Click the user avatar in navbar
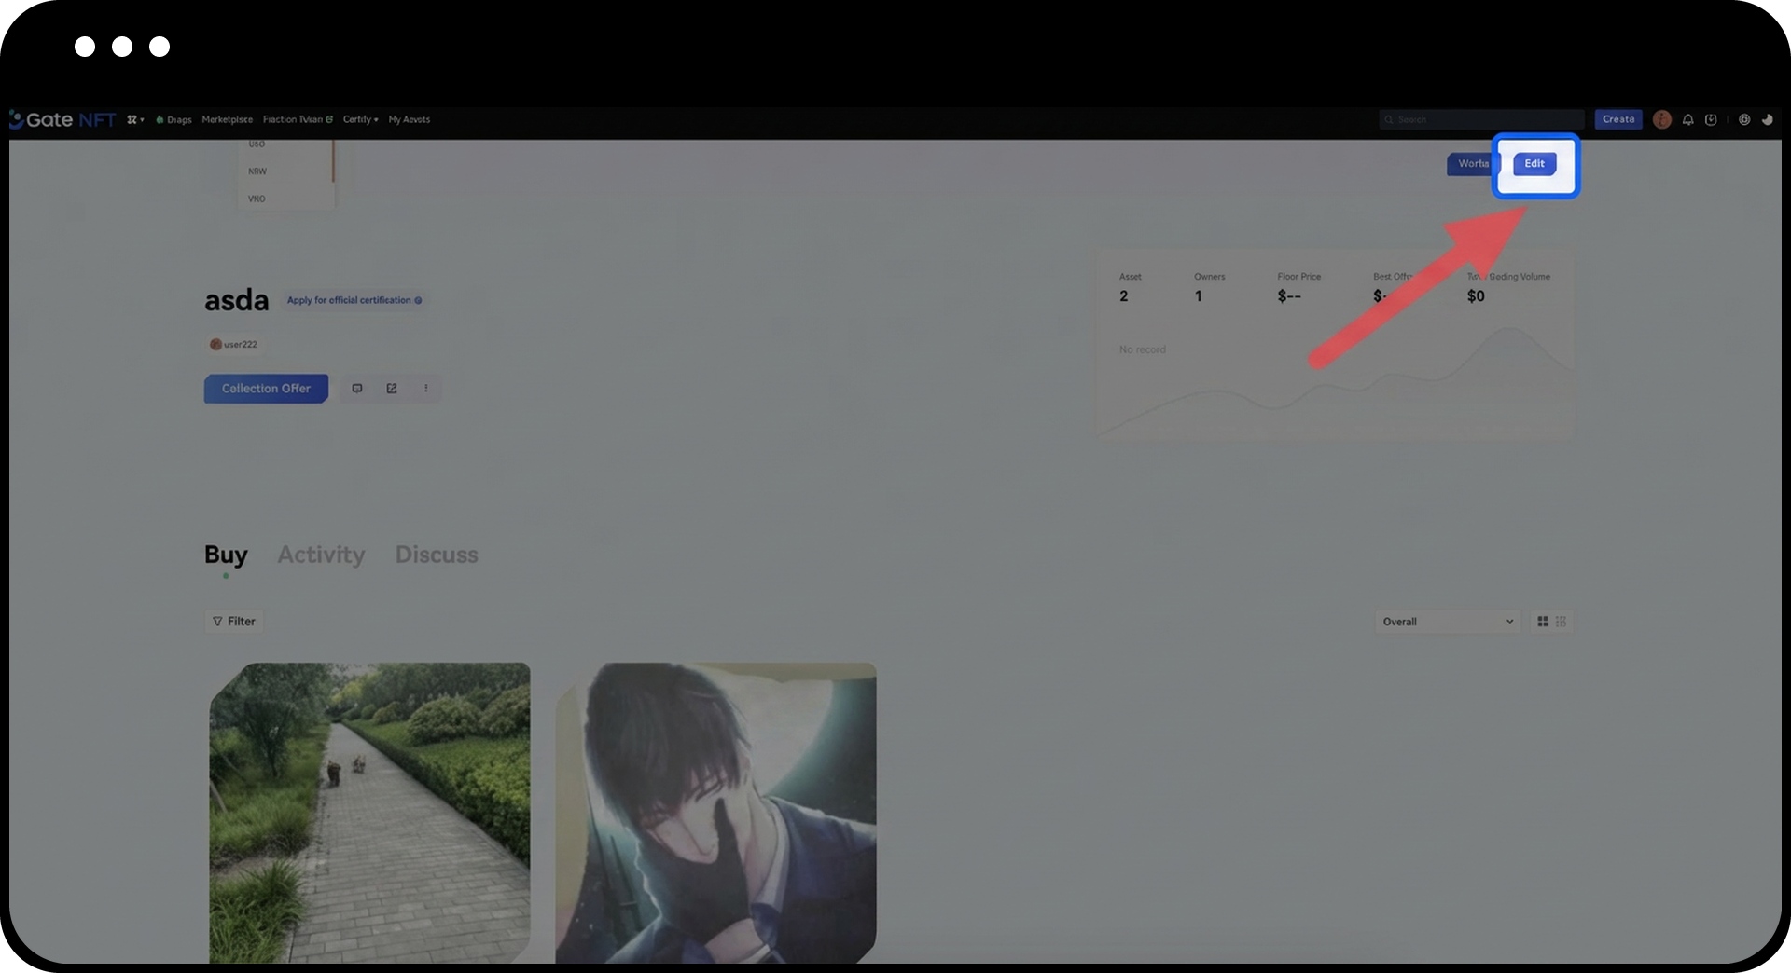This screenshot has height=973, width=1791. [1661, 120]
